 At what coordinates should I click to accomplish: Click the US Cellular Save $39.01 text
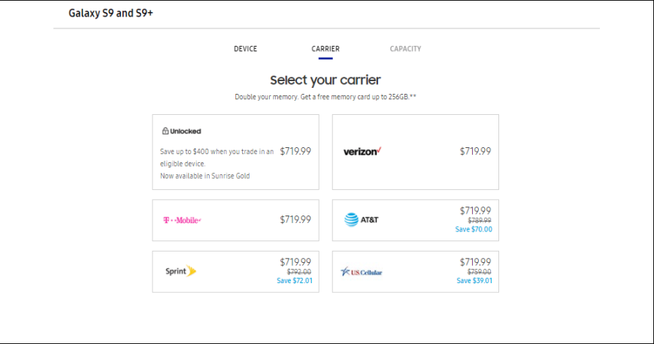(474, 281)
